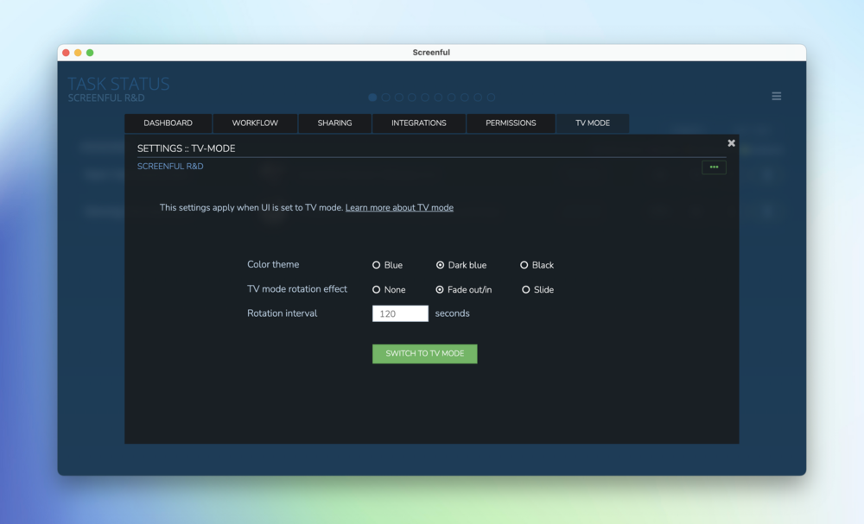Click the Screenful R&D link in settings
Viewport: 864px width, 524px height.
(170, 167)
